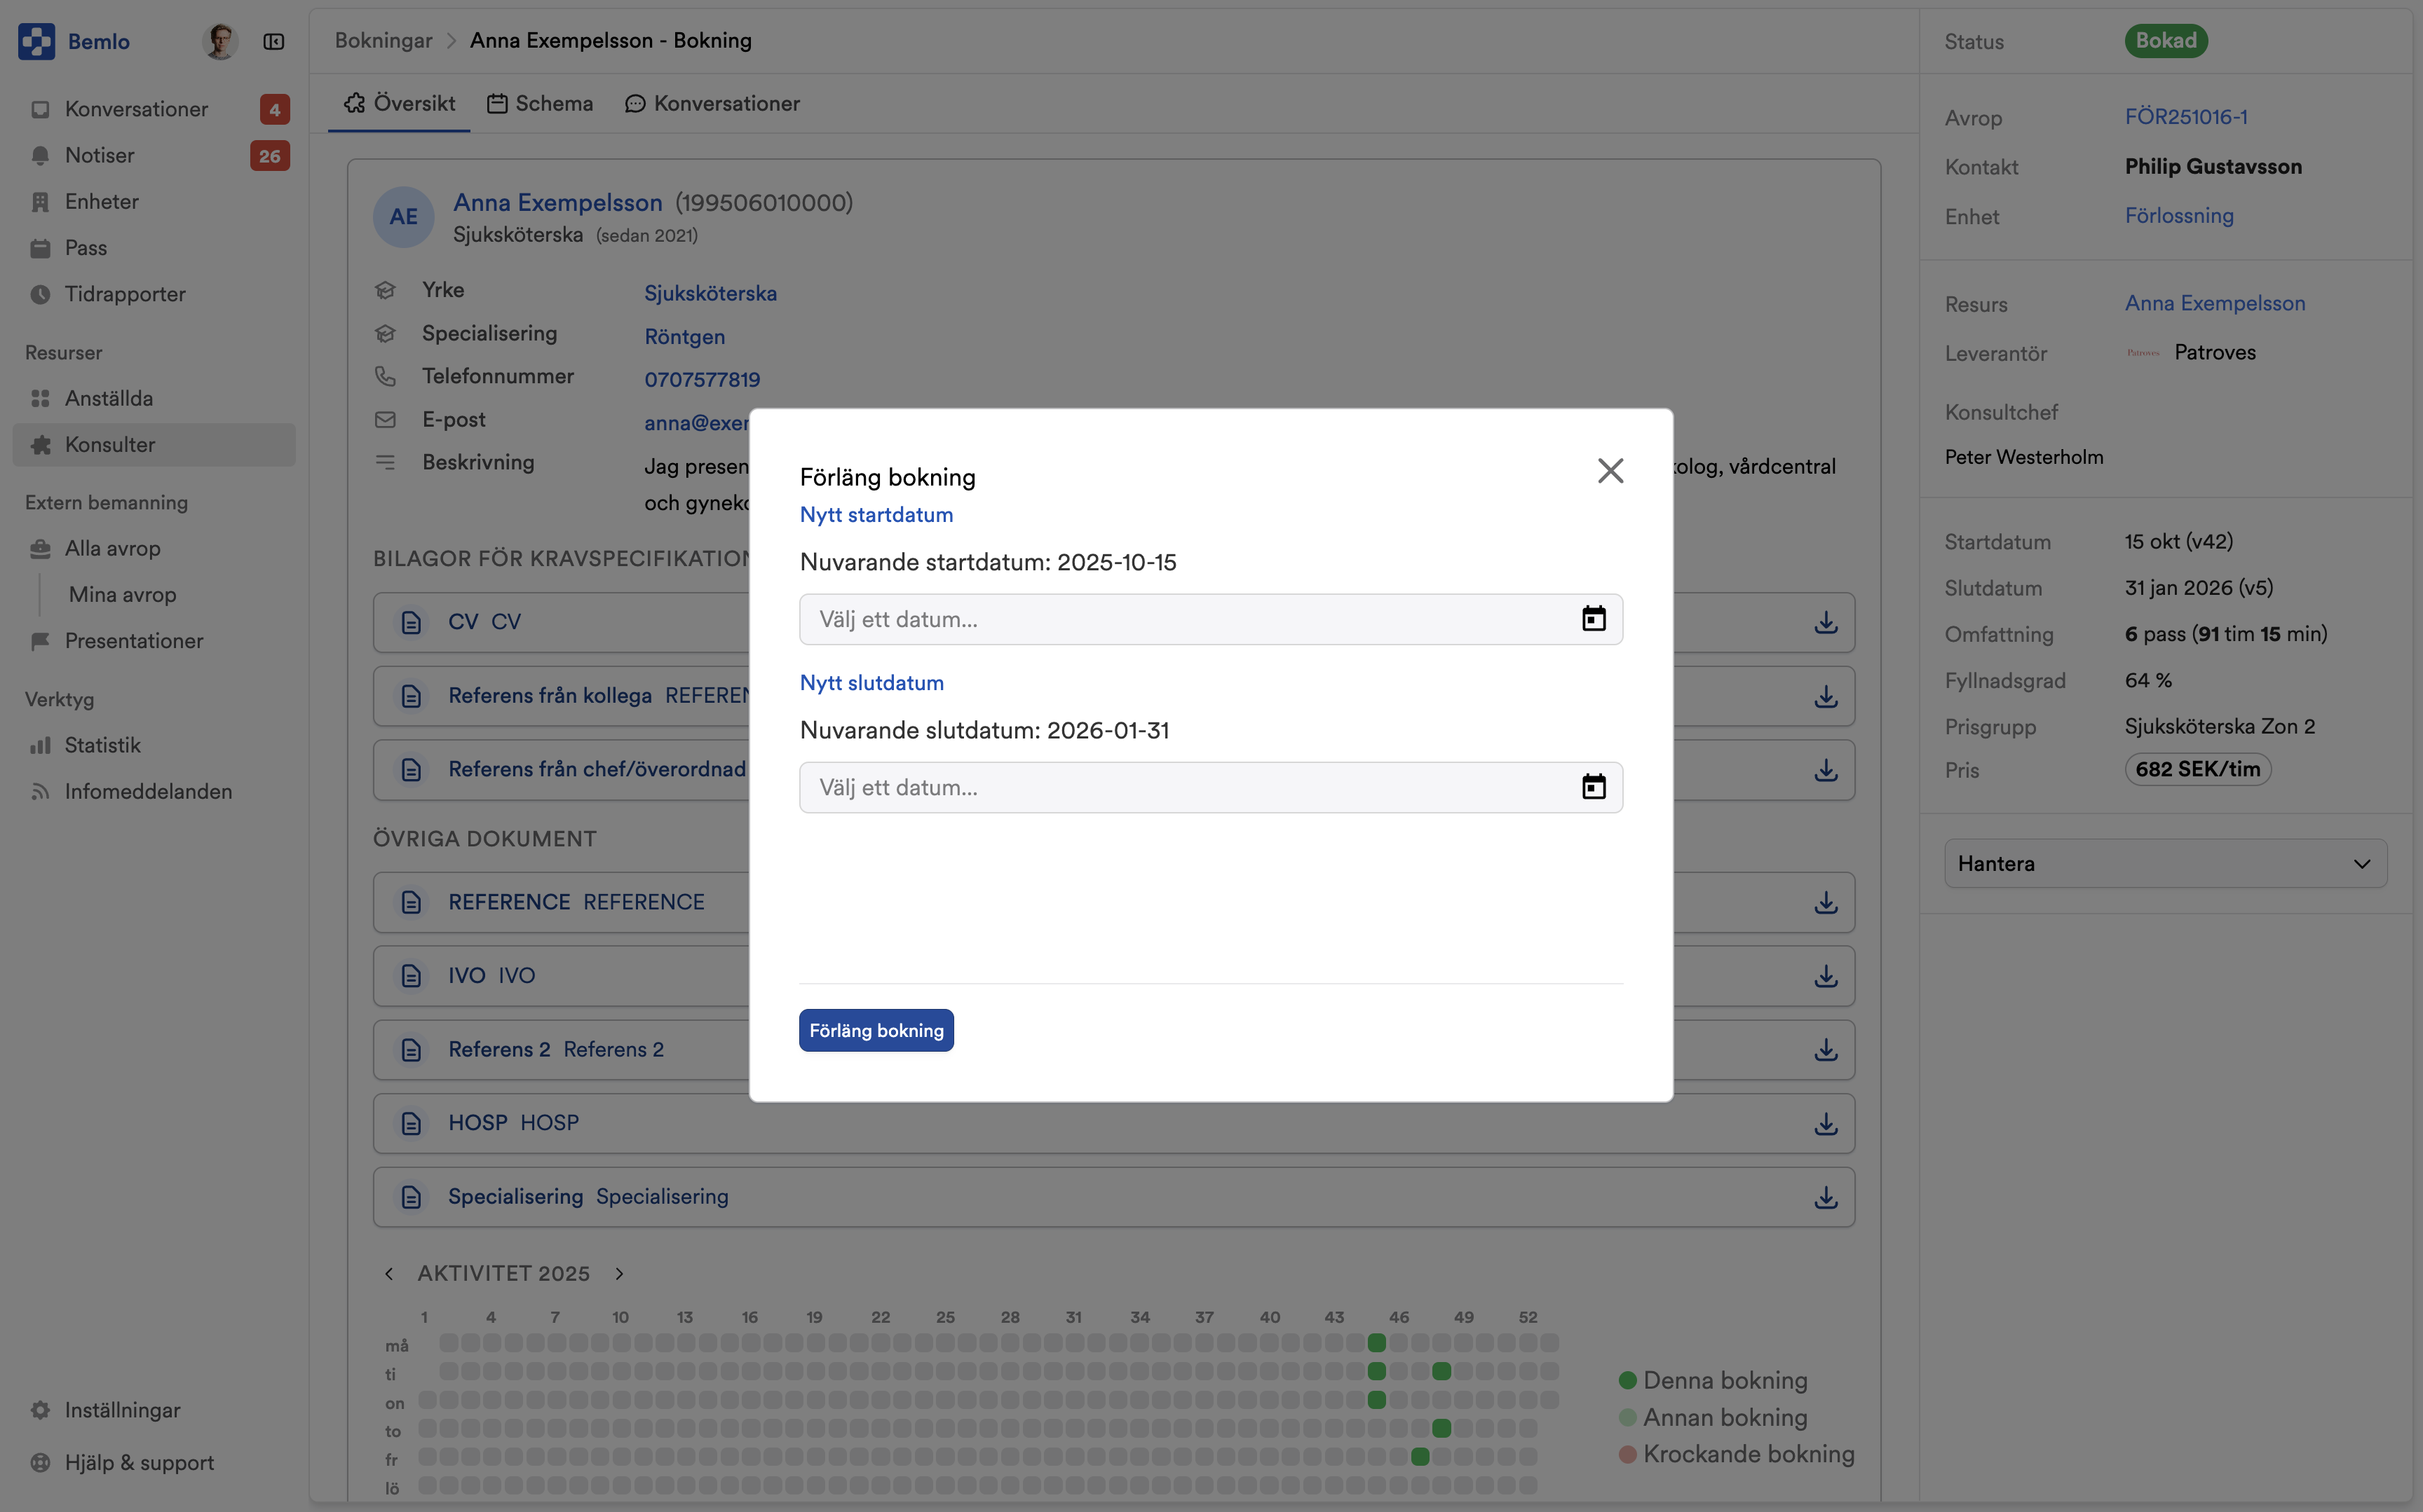
Task: Switch to the Översikt tab
Action: point(399,103)
